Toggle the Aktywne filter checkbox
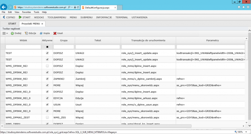Screen dimensions: 251x134 (x=47, y=47)
